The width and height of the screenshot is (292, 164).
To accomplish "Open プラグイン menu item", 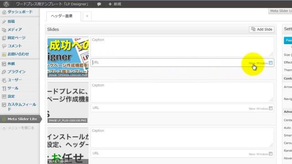I will tap(16, 72).
